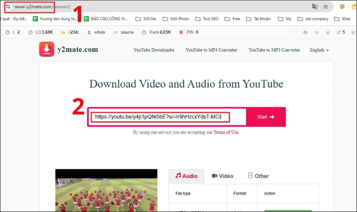The width and height of the screenshot is (357, 212).
Task: Open the Huong dan dung bookmark sheet
Action: coord(55,19)
